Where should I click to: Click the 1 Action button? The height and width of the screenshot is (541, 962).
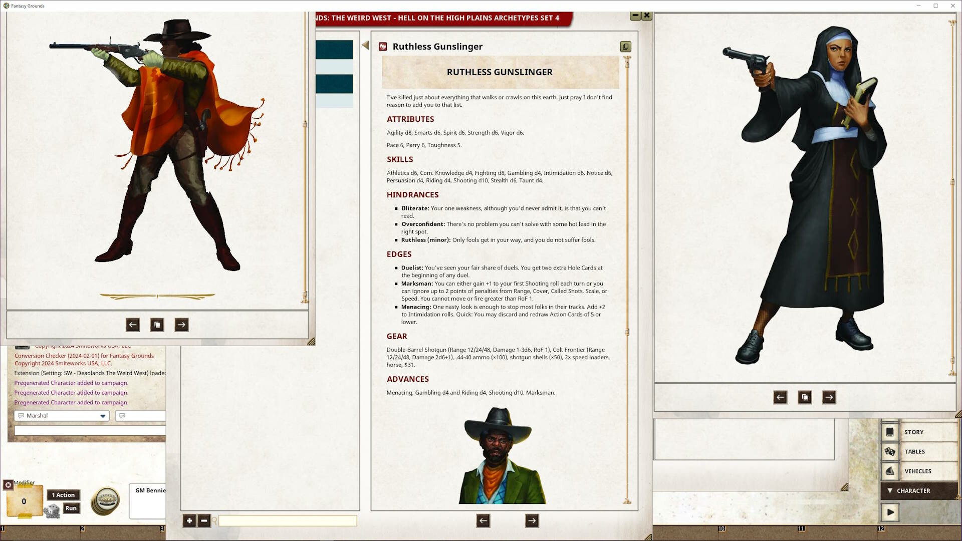tap(63, 495)
